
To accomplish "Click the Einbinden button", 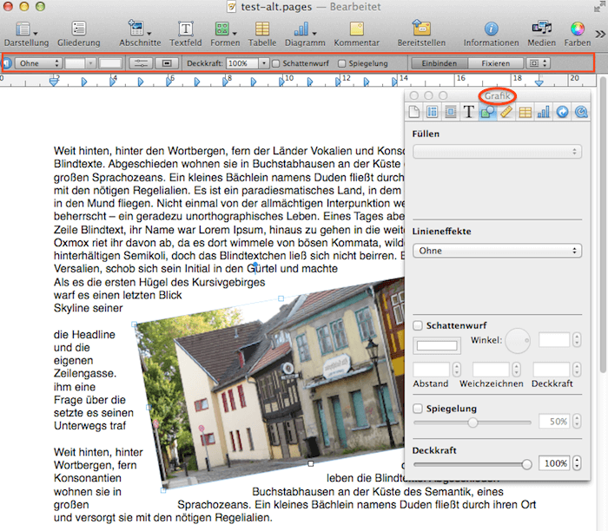I will click(439, 63).
